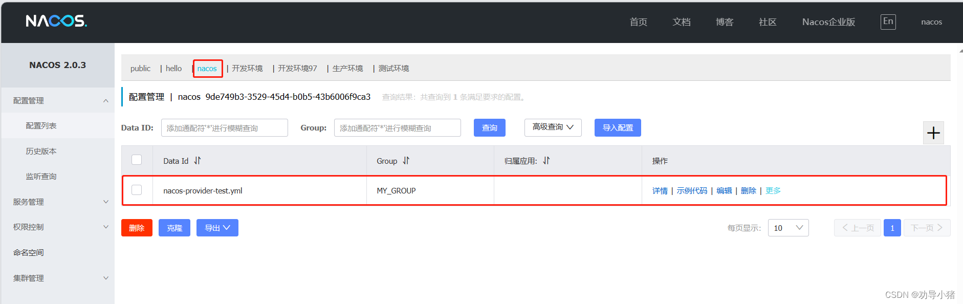Click the NACOS logo
The width and height of the screenshot is (963, 304).
click(56, 21)
